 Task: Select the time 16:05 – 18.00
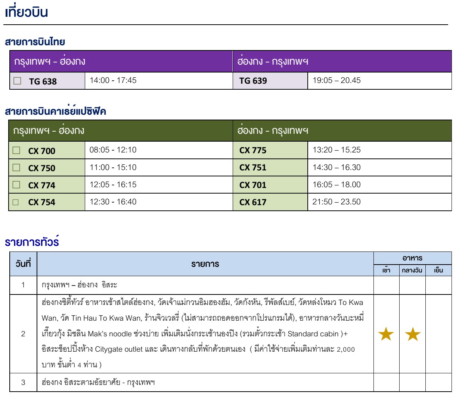pyautogui.click(x=336, y=184)
